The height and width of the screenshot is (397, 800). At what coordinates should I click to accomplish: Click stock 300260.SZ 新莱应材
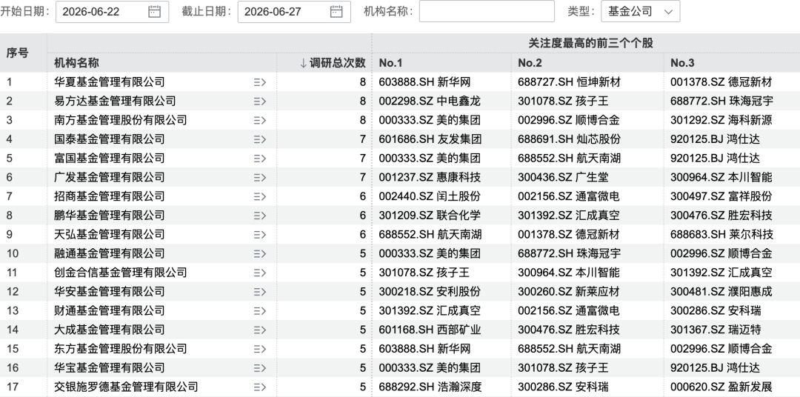568,292
